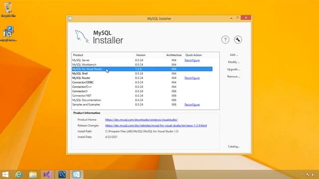Image resolution: width=319 pixels, height=179 pixels.
Task: Select Connector/J row
Action: click(x=142, y=91)
